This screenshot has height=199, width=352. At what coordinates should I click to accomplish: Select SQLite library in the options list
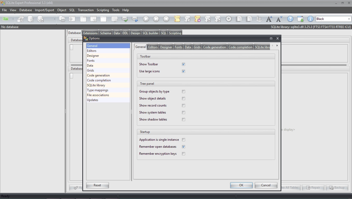pos(108,85)
